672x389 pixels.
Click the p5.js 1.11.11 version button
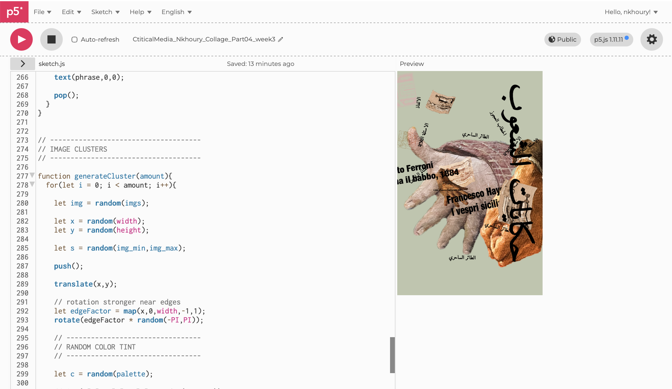click(611, 39)
